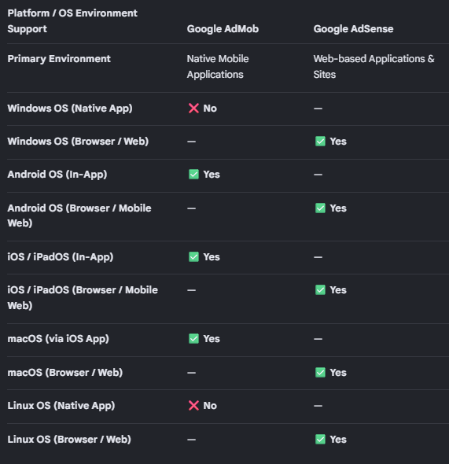Click the Web-based Applications & Sites cell
This screenshot has height=464, width=449.
click(374, 67)
